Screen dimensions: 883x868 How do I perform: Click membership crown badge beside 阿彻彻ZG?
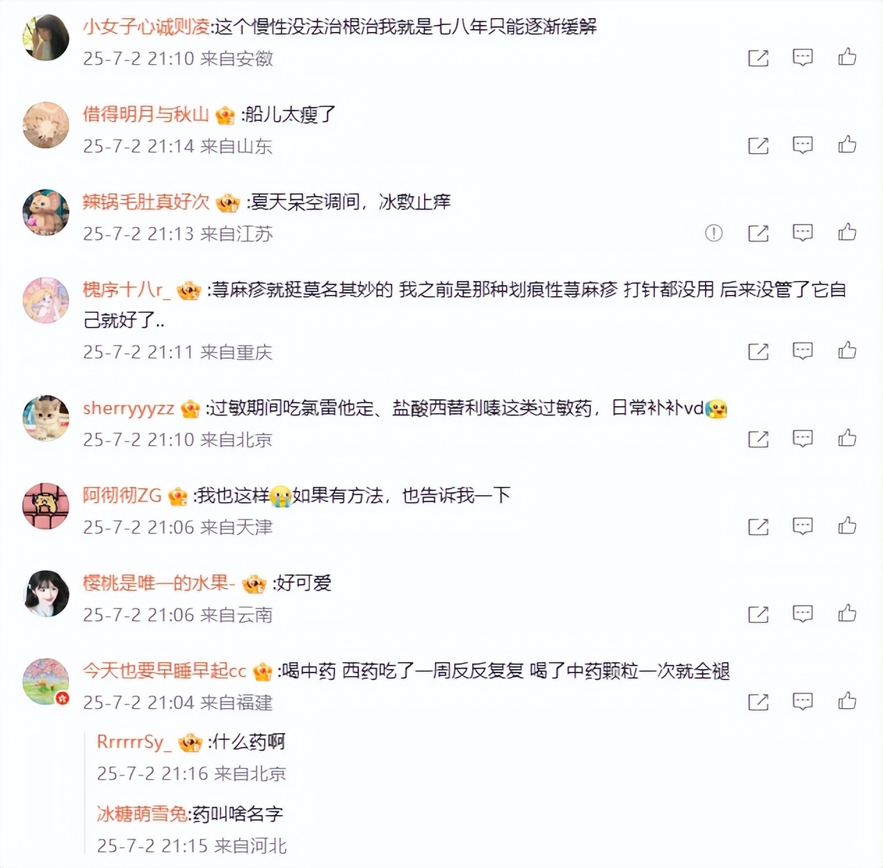178,496
